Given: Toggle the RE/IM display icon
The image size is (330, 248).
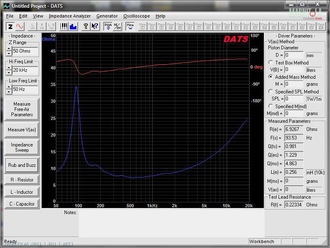Looking at the screenshot, I should [x=117, y=27].
